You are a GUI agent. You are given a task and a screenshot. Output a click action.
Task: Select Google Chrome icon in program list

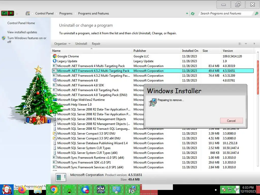pos(55,56)
